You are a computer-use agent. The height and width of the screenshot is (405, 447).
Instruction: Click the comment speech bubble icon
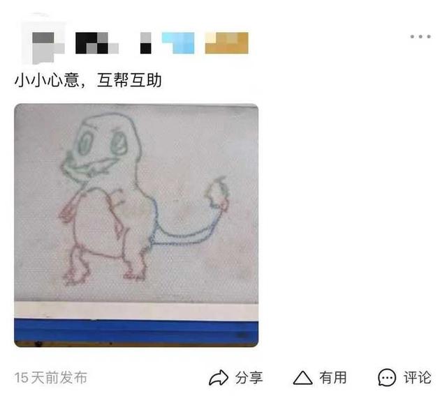(387, 378)
